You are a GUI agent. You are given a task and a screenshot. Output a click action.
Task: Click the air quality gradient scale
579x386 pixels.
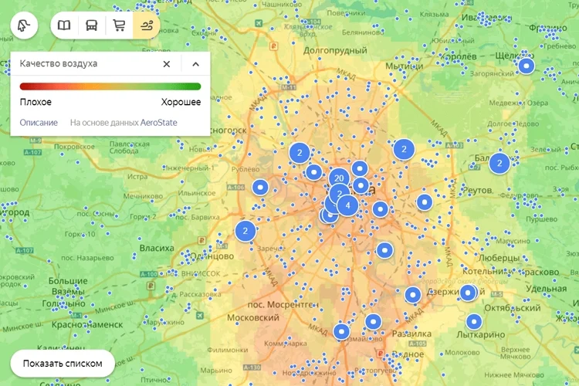coord(110,86)
